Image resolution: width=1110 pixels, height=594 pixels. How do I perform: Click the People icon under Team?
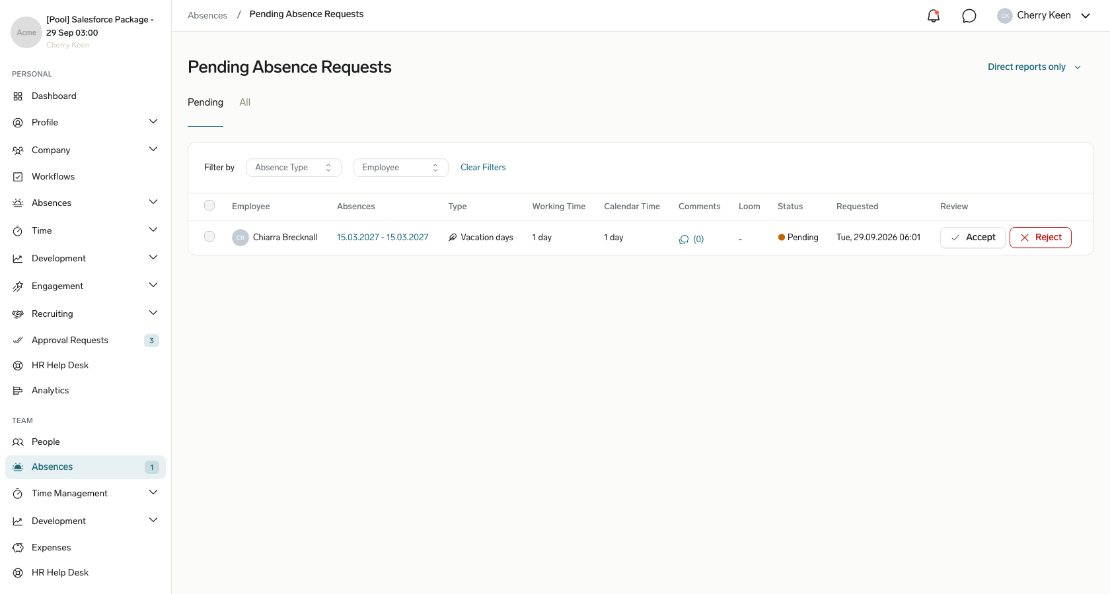point(18,442)
